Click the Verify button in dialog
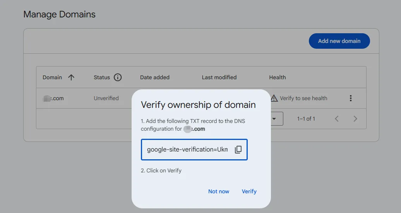Screen dimensions: 401x213 [x=249, y=191]
